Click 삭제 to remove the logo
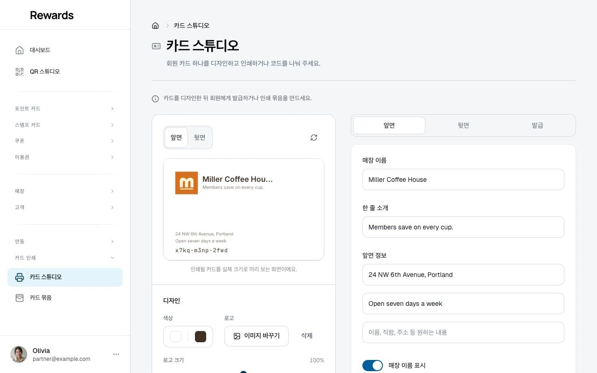 point(307,336)
